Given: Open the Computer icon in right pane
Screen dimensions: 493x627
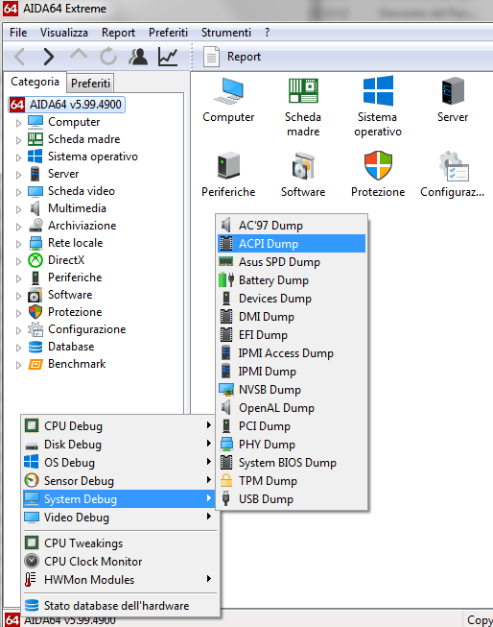Looking at the screenshot, I should click(228, 100).
